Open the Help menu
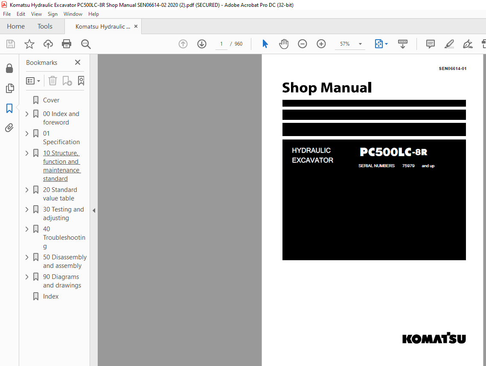The height and width of the screenshot is (366, 486). (x=93, y=14)
